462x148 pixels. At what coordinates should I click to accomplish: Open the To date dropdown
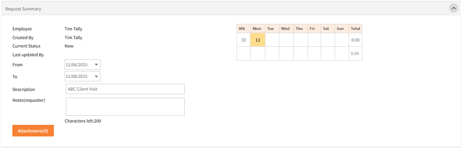click(x=96, y=76)
